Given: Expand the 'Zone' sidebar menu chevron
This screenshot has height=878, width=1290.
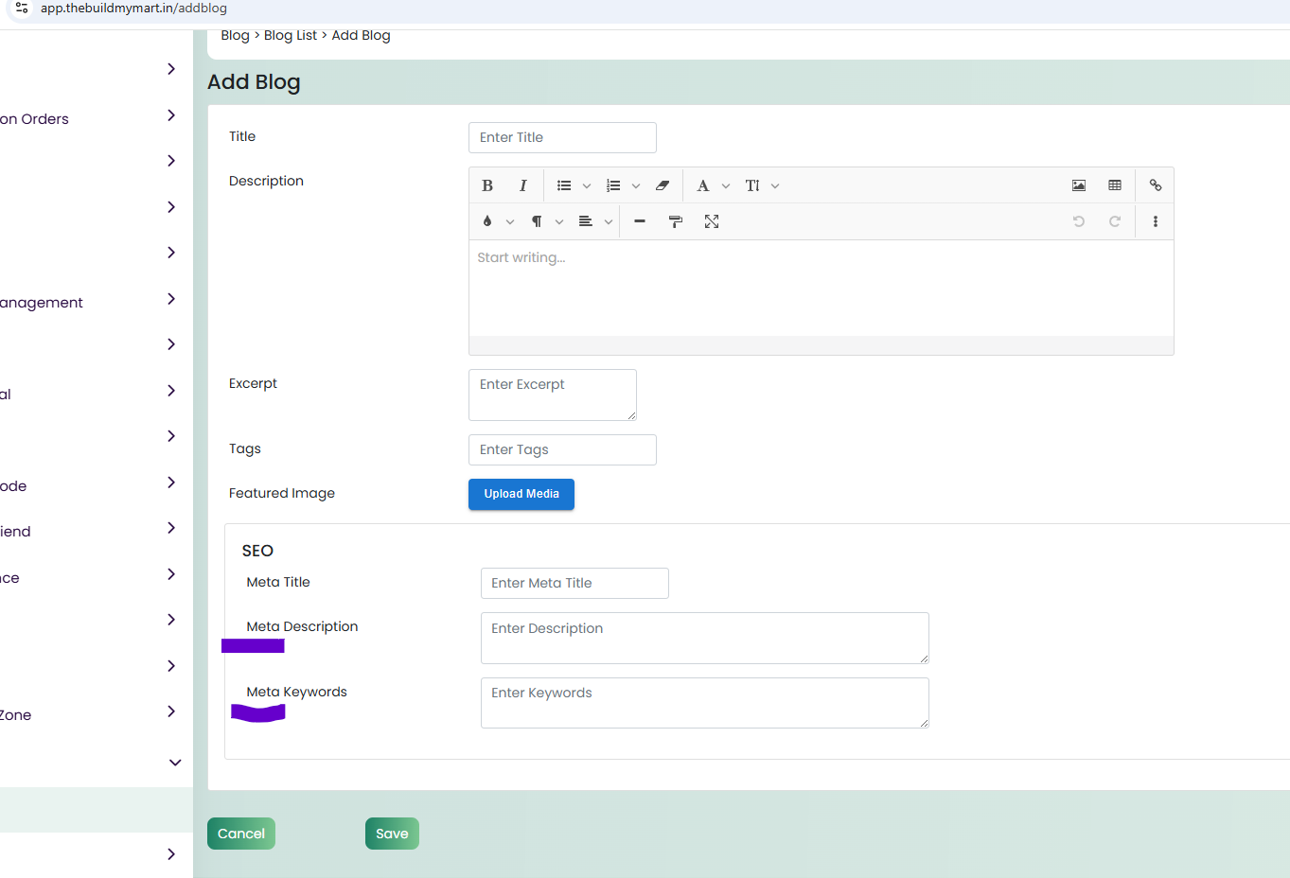Looking at the screenshot, I should [171, 711].
